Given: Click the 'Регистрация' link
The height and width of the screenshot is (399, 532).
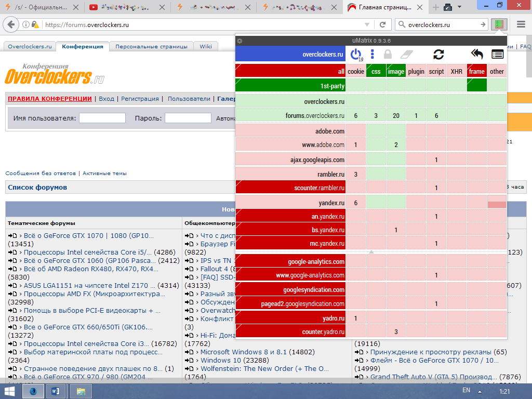Looking at the screenshot, I should coord(140,99).
